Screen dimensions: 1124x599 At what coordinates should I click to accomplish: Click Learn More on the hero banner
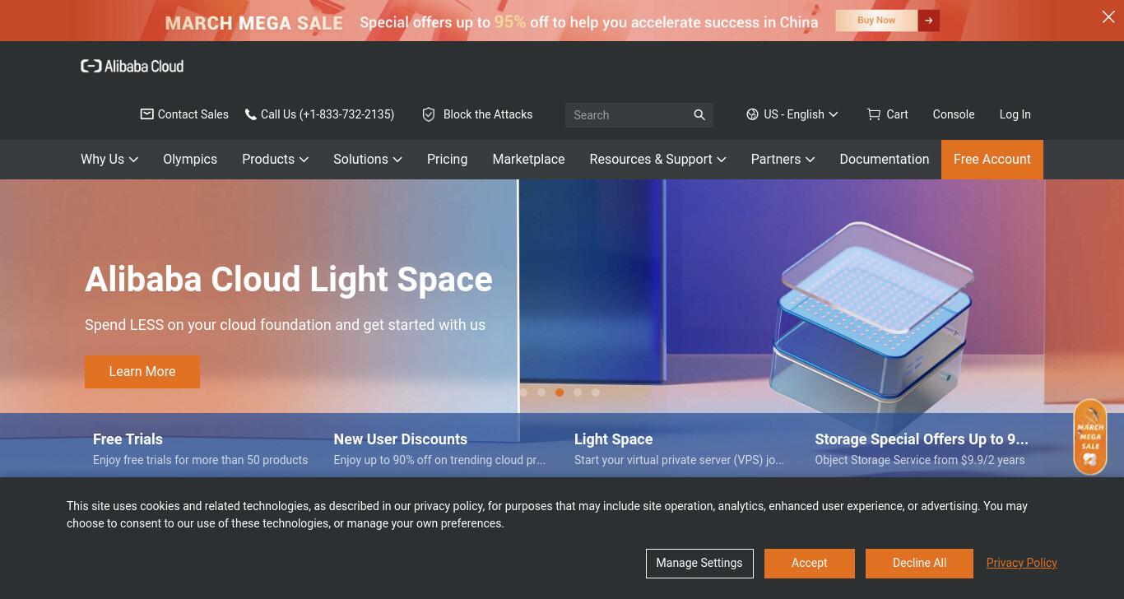(x=142, y=372)
